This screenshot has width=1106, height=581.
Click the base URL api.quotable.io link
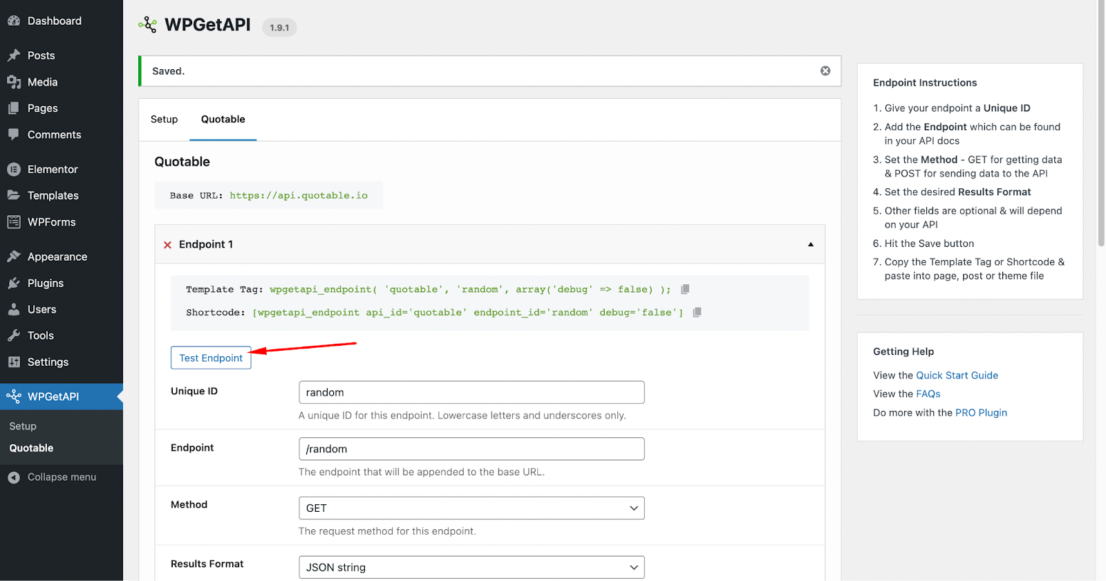(299, 196)
